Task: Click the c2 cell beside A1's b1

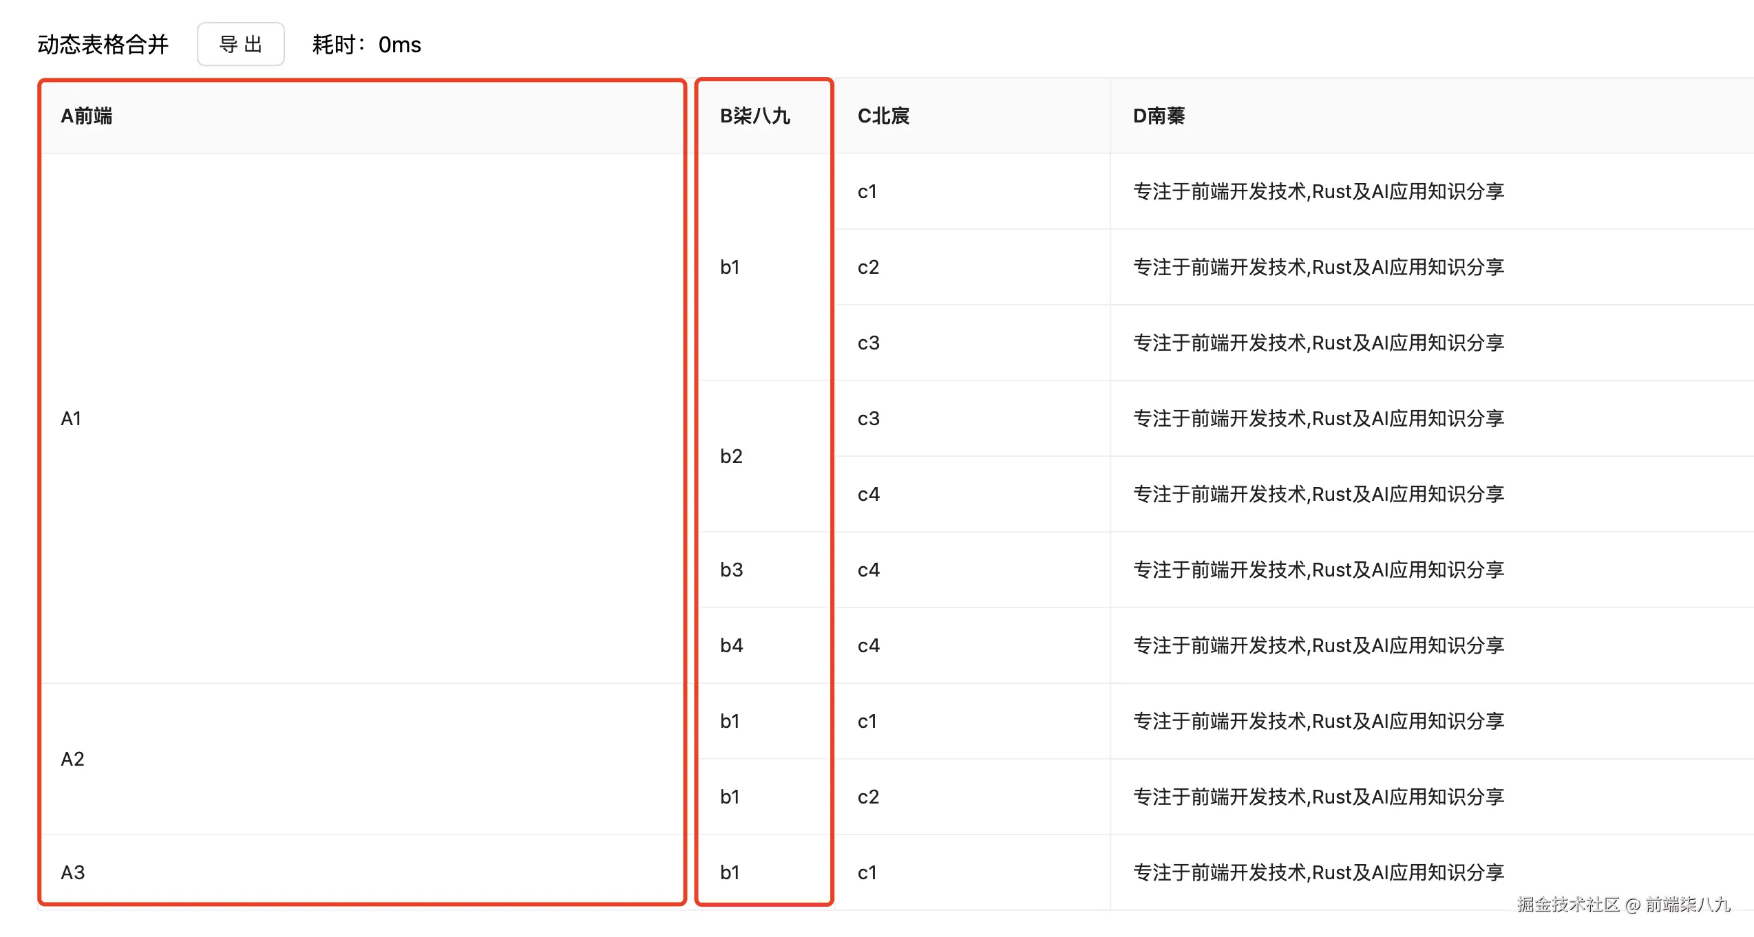Action: (868, 267)
